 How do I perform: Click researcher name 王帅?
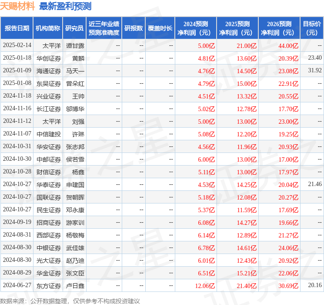(78, 96)
